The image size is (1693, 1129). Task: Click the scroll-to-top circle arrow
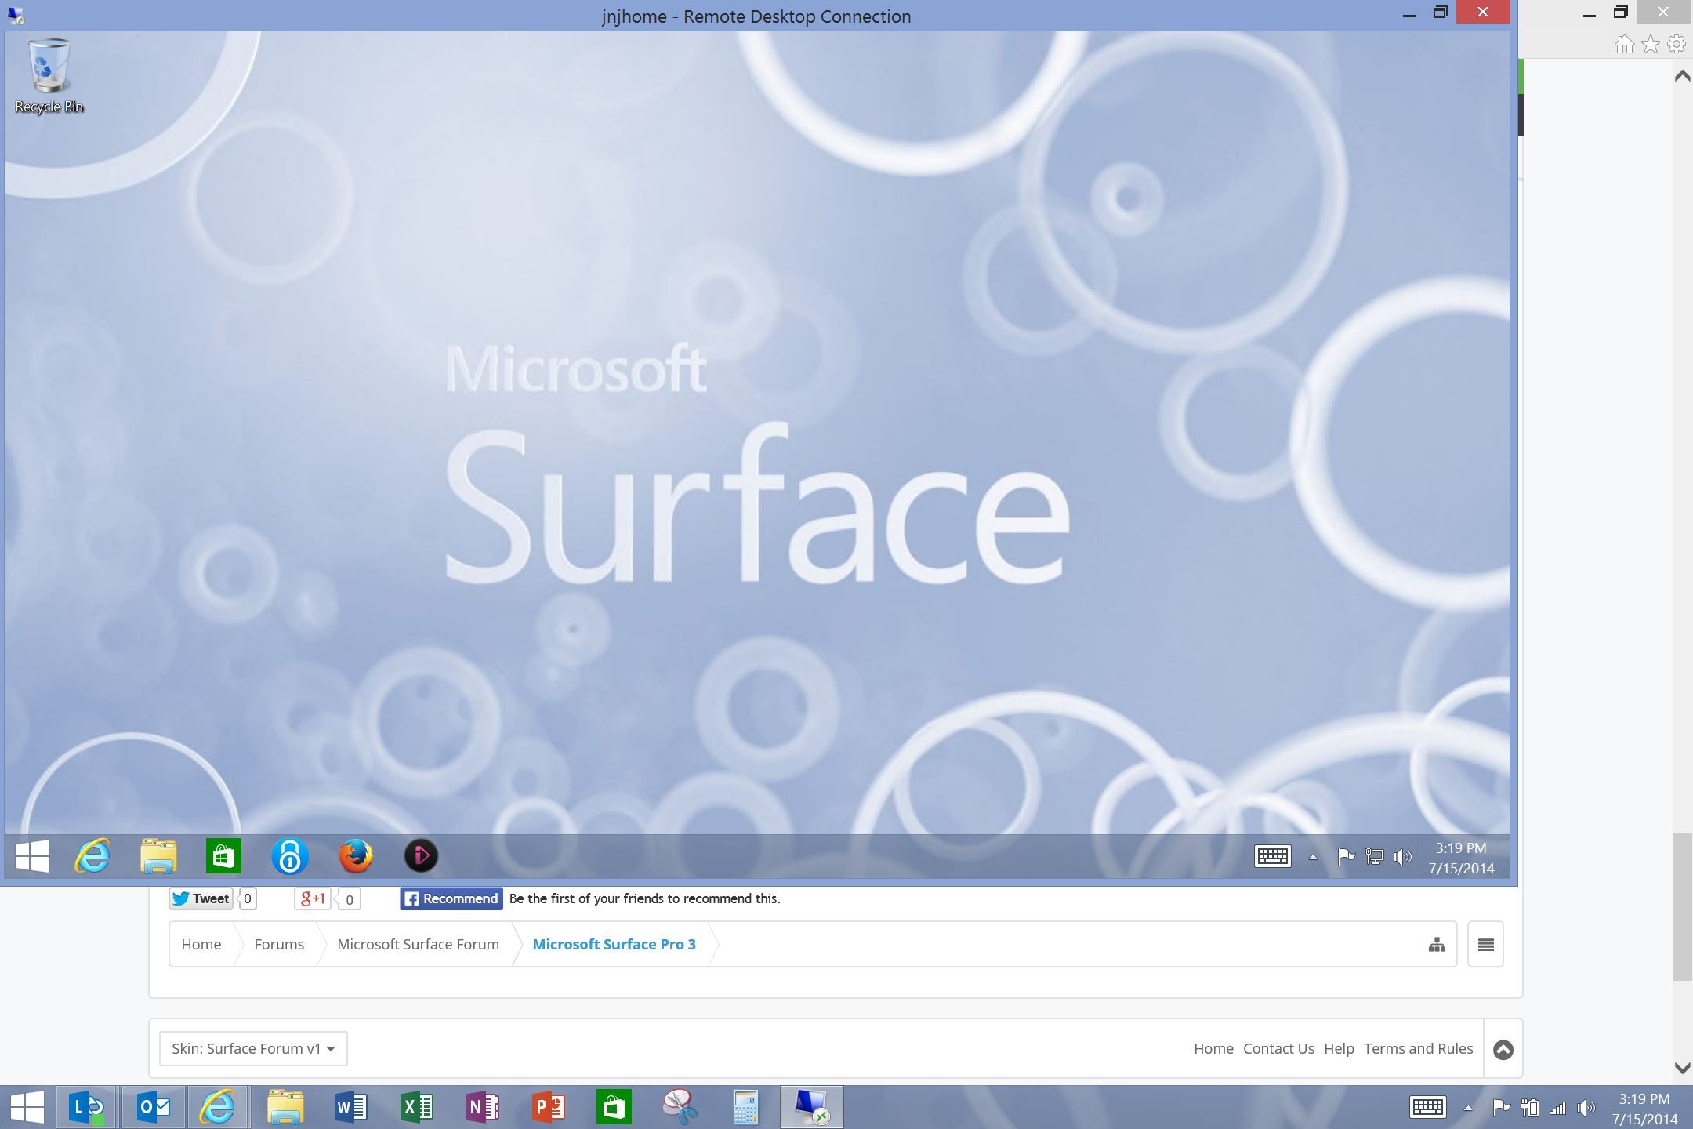click(1503, 1049)
